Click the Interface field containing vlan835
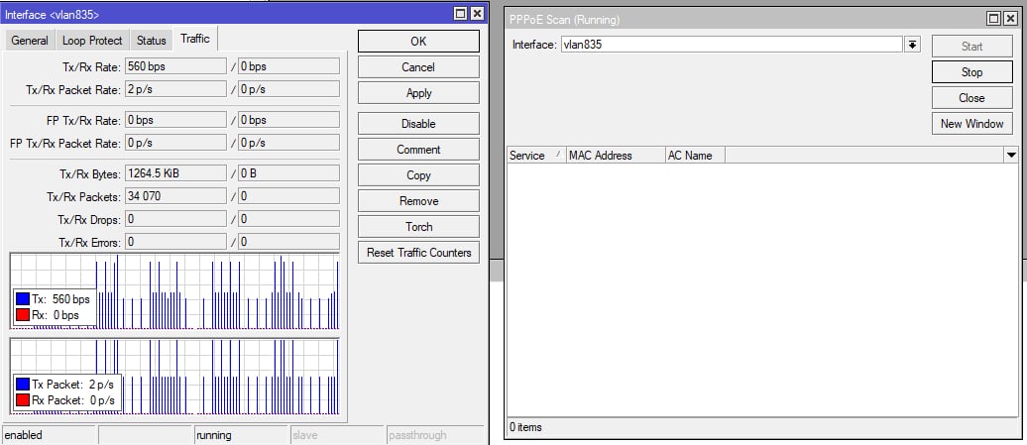The width and height of the screenshot is (1027, 445). pos(731,45)
